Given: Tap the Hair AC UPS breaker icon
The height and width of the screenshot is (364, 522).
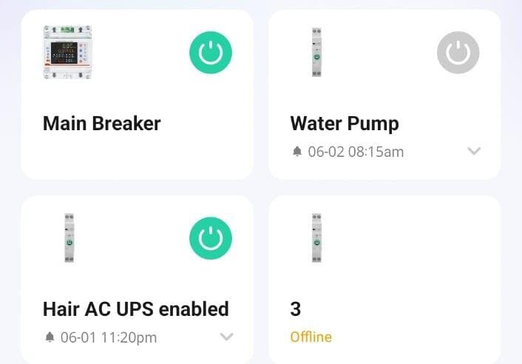Looking at the screenshot, I should tap(70, 237).
